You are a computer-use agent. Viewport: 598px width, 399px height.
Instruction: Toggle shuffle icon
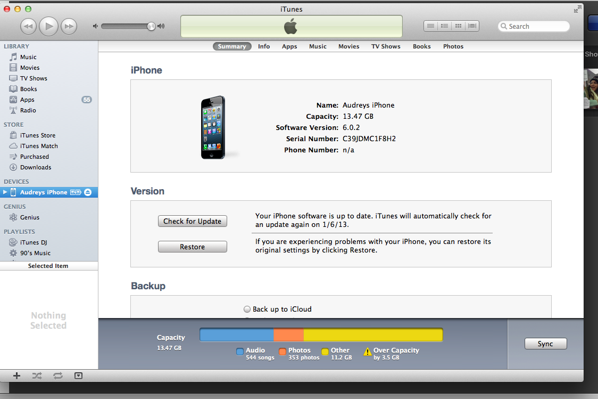(37, 376)
